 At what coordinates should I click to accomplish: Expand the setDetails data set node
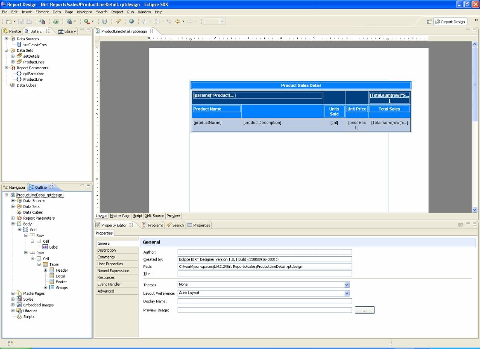[x=13, y=56]
